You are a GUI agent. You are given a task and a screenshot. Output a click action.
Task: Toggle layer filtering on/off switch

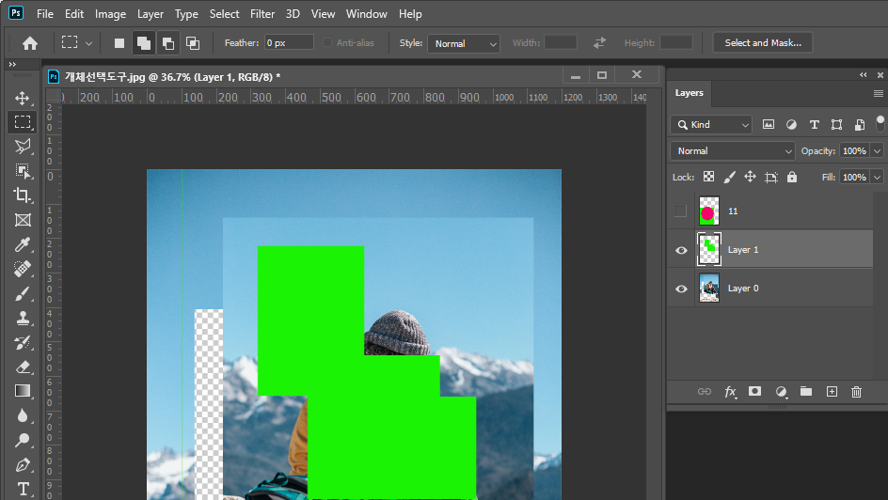(x=880, y=123)
